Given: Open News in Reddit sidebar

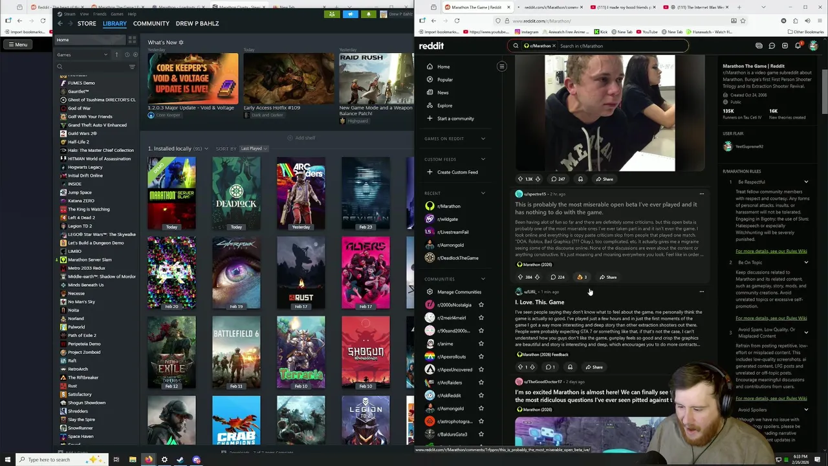Looking at the screenshot, I should [x=442, y=93].
